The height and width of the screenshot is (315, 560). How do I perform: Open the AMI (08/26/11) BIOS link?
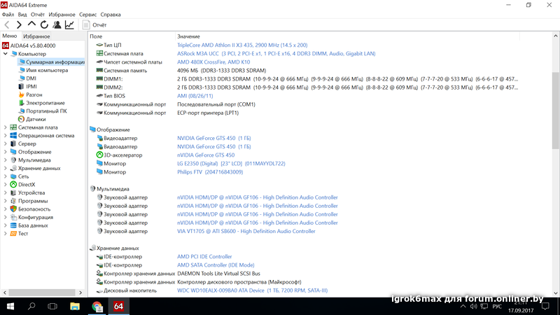point(195,96)
